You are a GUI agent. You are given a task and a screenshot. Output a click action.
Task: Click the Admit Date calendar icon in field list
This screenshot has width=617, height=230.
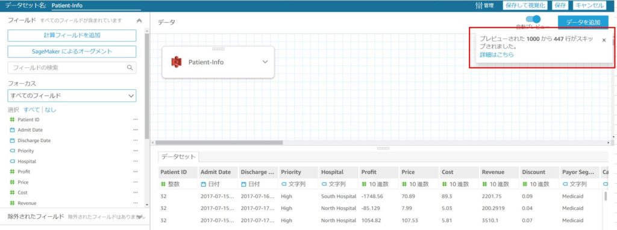pyautogui.click(x=12, y=129)
